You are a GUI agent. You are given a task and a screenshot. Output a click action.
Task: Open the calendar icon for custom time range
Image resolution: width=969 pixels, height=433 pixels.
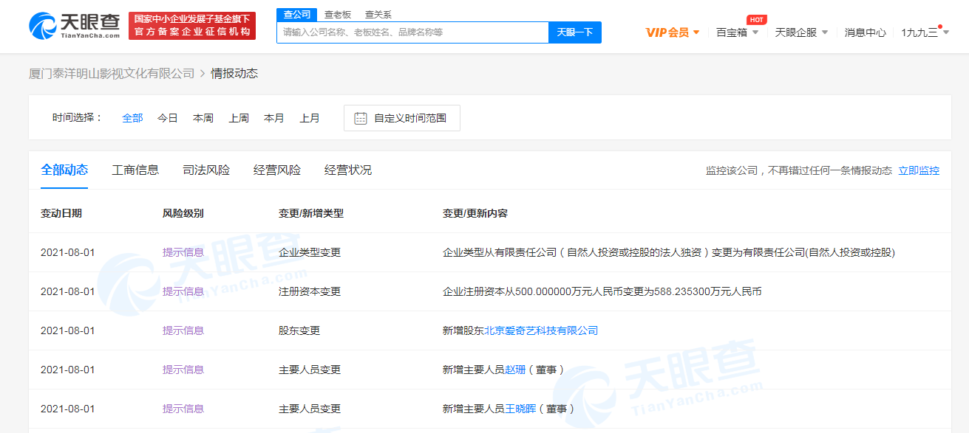(x=361, y=118)
